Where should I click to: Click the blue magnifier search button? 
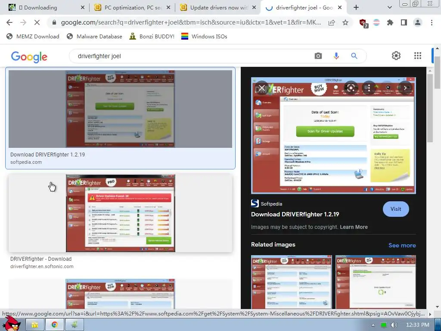[354, 56]
